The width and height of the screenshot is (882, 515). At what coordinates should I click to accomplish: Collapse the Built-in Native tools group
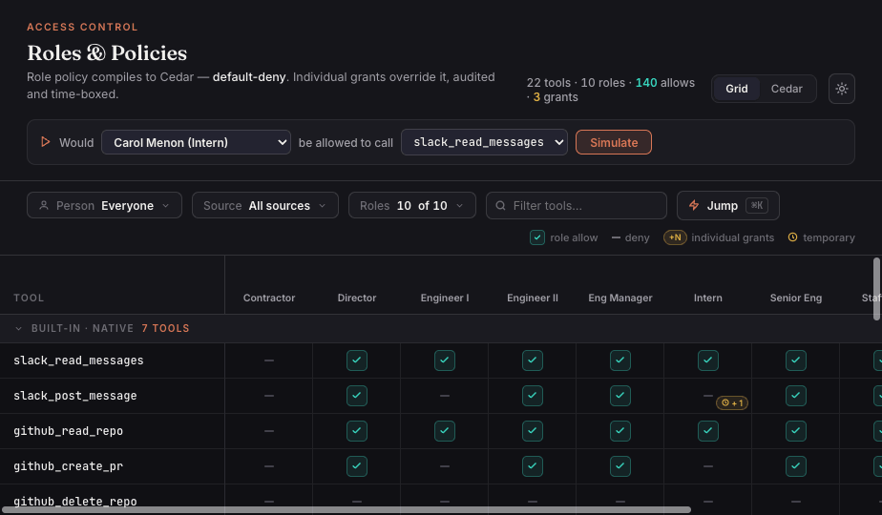pos(18,328)
